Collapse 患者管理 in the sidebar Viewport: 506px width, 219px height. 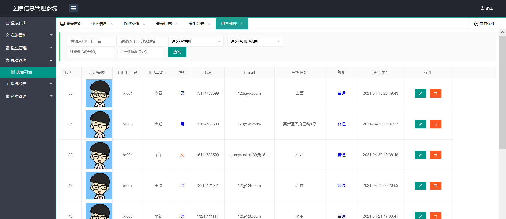click(28, 60)
